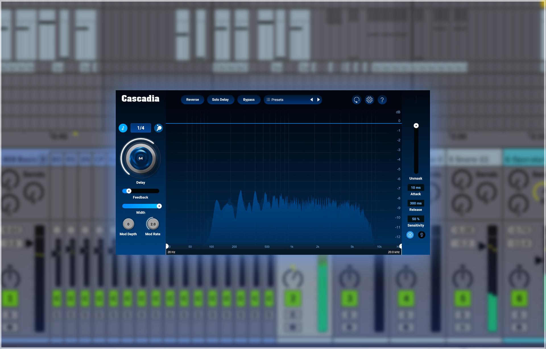Open Cascadia settings gear
The image size is (546, 349).
coord(369,100)
